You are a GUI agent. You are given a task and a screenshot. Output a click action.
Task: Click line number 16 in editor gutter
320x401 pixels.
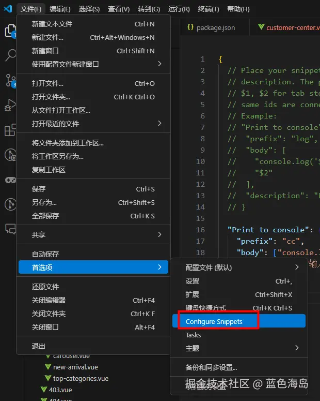tap(200, 230)
